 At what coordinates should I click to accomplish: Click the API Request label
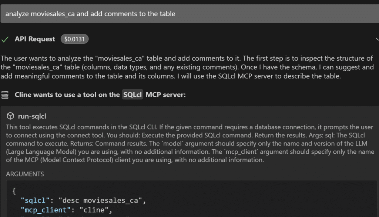(35, 39)
